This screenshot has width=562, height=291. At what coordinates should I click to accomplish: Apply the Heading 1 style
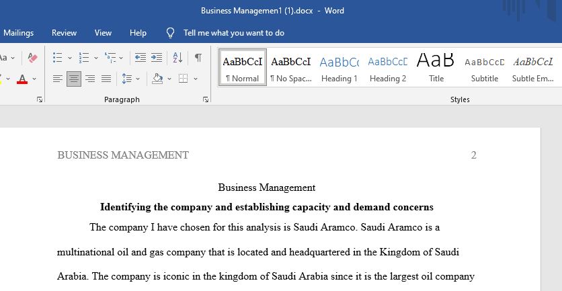(339, 67)
